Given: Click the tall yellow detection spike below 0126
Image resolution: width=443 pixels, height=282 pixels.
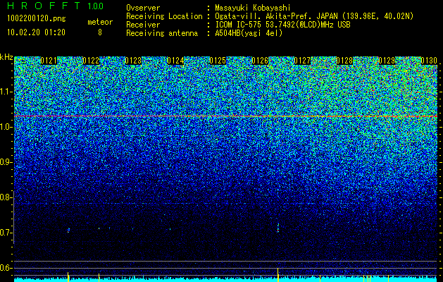Looking at the screenshot, I should click(278, 275).
